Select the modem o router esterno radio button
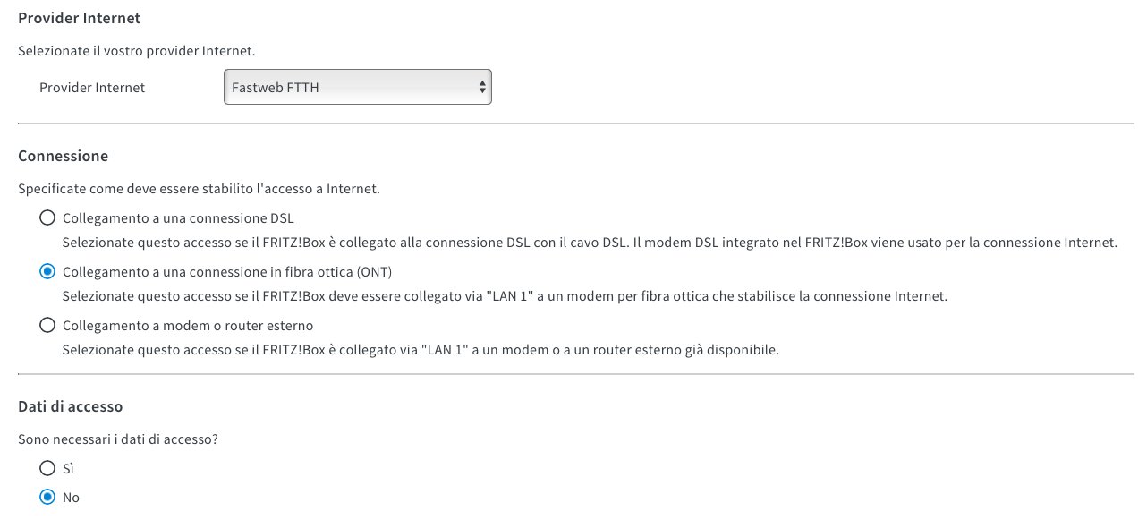 47,326
